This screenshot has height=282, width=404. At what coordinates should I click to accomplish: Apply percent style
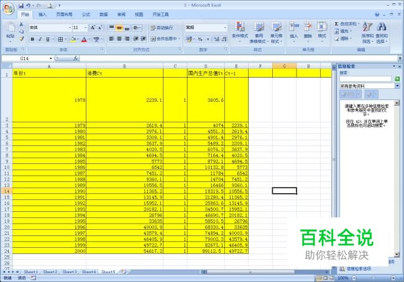pos(200,39)
